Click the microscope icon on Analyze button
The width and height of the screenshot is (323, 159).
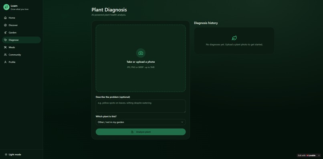click(132, 132)
